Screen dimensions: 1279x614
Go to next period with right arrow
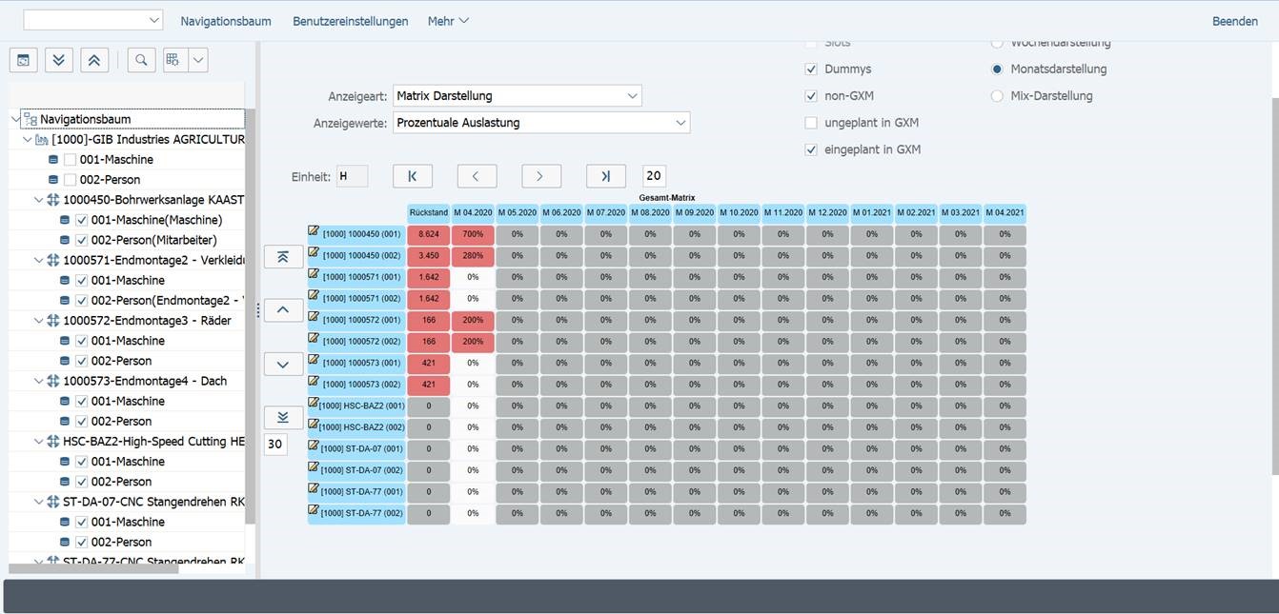540,176
